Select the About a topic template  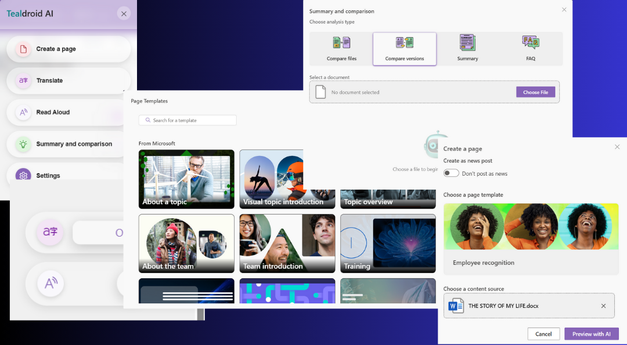(x=186, y=179)
